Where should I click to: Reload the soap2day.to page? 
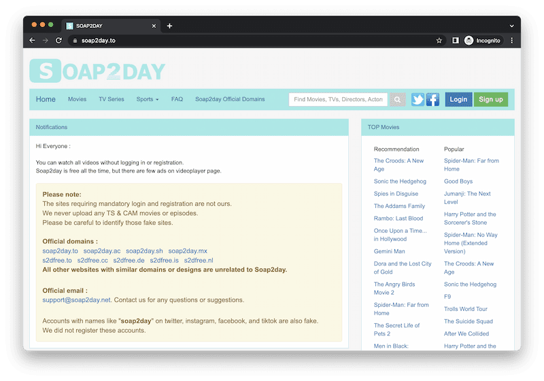(58, 41)
